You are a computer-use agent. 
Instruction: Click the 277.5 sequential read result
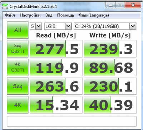pyautogui.click(x=56, y=49)
